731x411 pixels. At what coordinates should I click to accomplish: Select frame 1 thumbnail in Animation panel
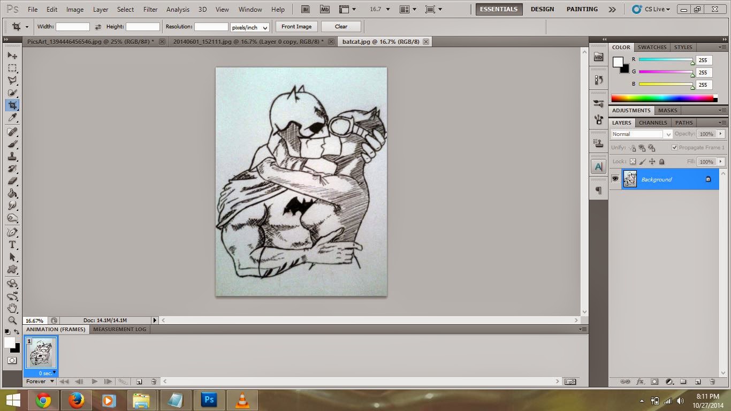[x=41, y=353]
